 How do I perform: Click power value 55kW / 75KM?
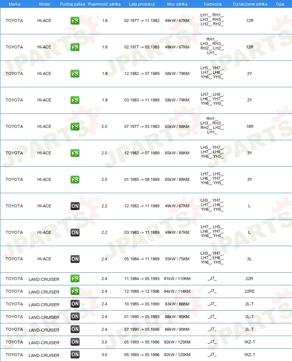177,259
